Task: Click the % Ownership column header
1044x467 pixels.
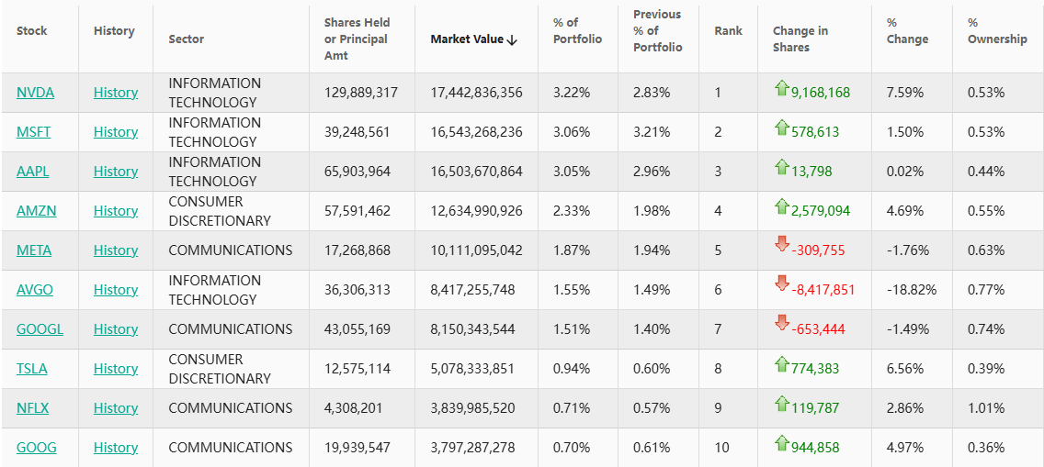Action: point(997,31)
